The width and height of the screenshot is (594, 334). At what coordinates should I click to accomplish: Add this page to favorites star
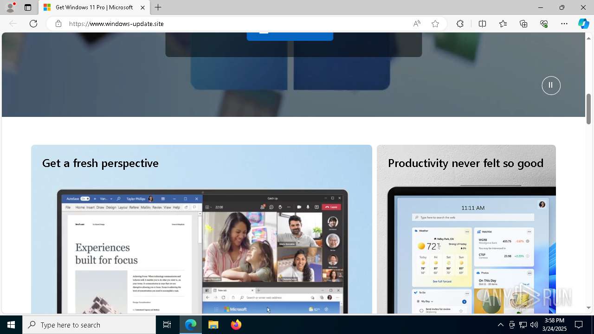(435, 24)
